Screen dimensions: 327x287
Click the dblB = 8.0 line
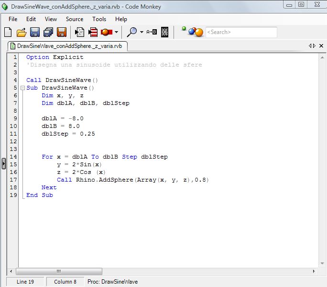click(x=61, y=126)
